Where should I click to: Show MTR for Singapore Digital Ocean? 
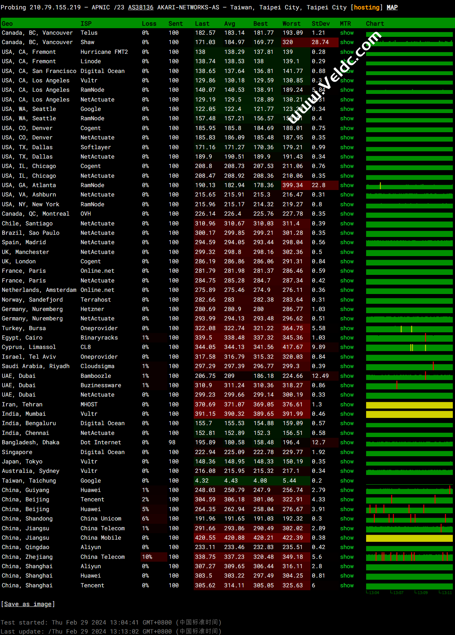347,452
